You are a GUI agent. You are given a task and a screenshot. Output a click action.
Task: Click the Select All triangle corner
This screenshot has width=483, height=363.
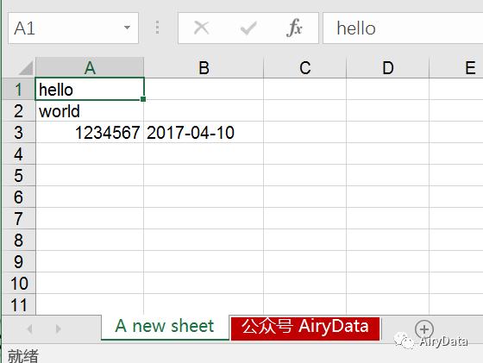(x=26, y=68)
